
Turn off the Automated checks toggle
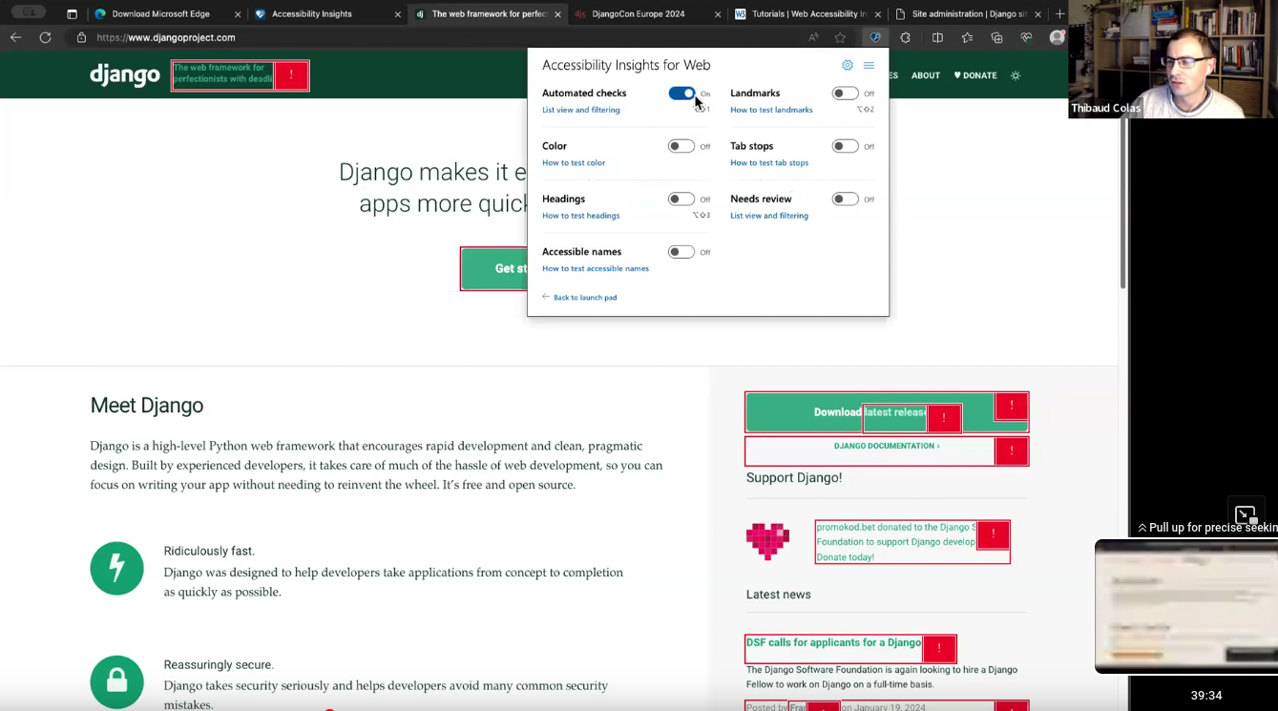tap(681, 93)
